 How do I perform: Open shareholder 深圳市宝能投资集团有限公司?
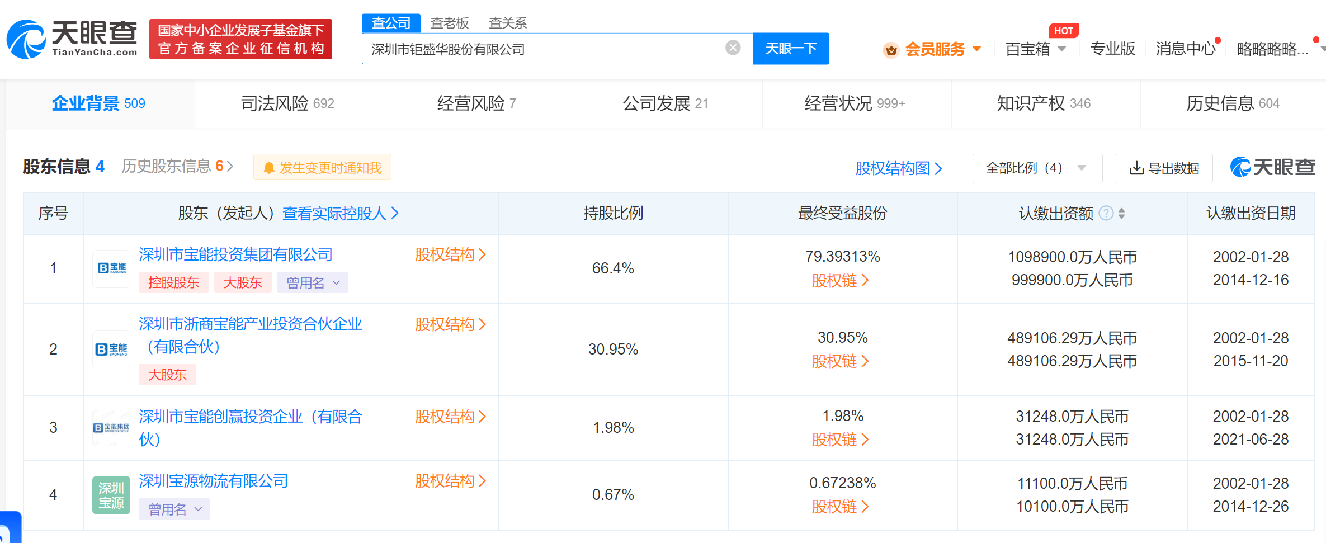coord(235,255)
